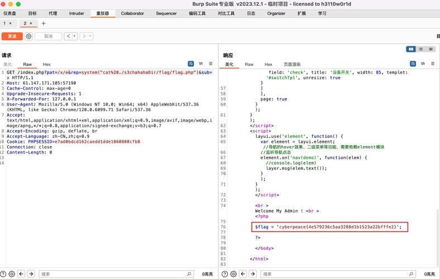This screenshot has height=279, width=440.
Task: Click the X-Forwarded-For header line
Action: [41, 99]
